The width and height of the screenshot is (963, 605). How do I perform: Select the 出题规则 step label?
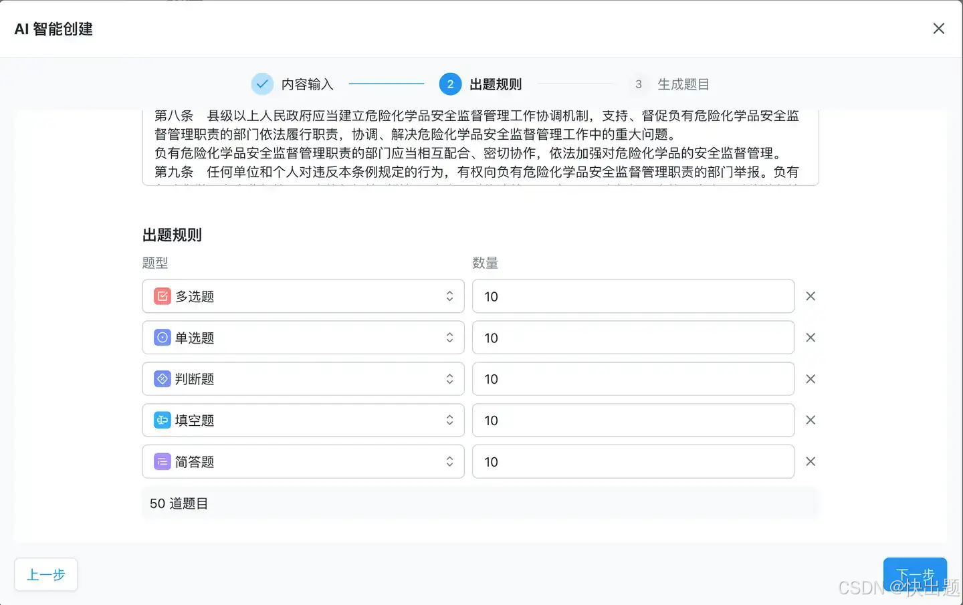click(496, 84)
